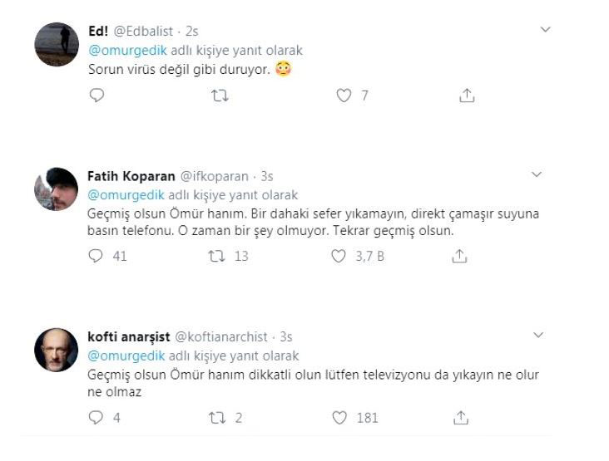Reply to kofti anarşist's tweet
This screenshot has height=461, width=609.
pos(97,417)
